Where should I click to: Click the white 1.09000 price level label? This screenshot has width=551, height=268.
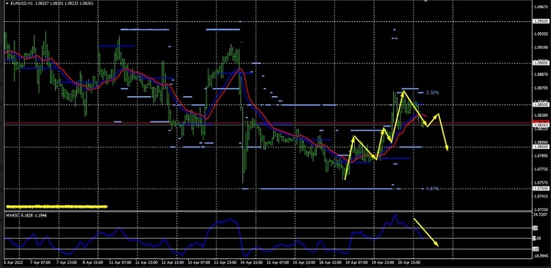click(541, 63)
